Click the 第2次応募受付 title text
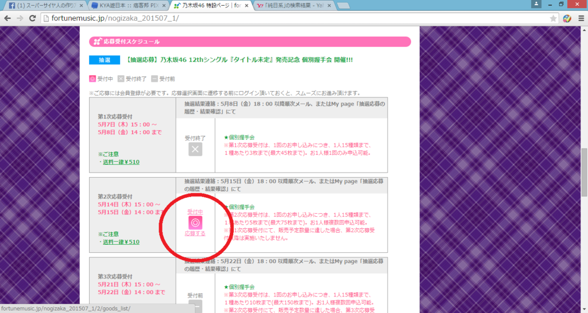Screen dimensions: 588x313 click(115, 197)
